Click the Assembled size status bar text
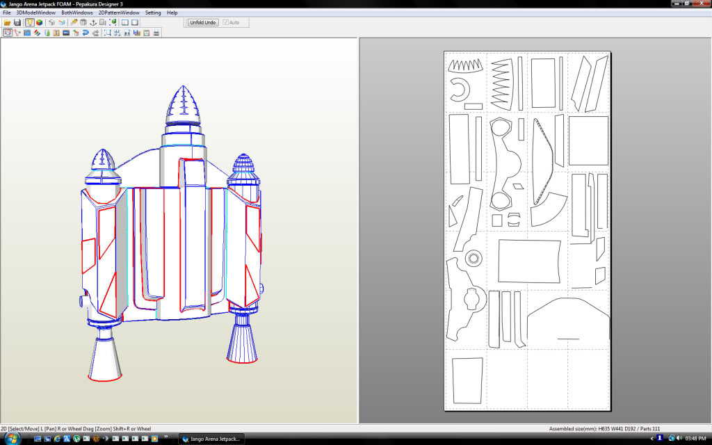The width and height of the screenshot is (712, 445). (604, 428)
